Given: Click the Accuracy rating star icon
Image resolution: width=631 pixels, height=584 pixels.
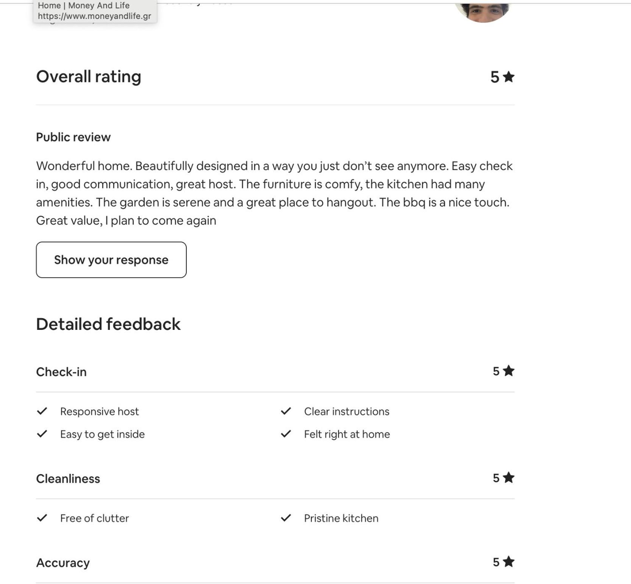Looking at the screenshot, I should pos(508,562).
